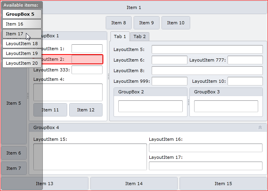Viewport: 268px width, 191px height.
Task: Focus the LayoutItem 8 input field
Action: 207,71
